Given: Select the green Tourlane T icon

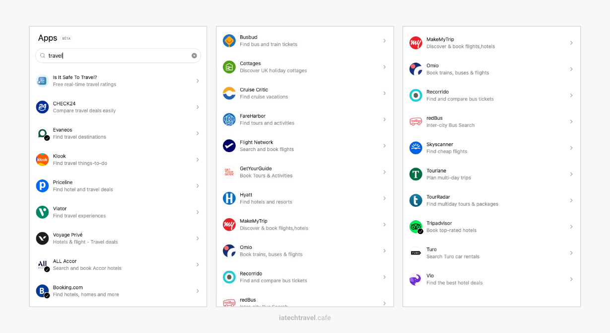Looking at the screenshot, I should point(415,174).
